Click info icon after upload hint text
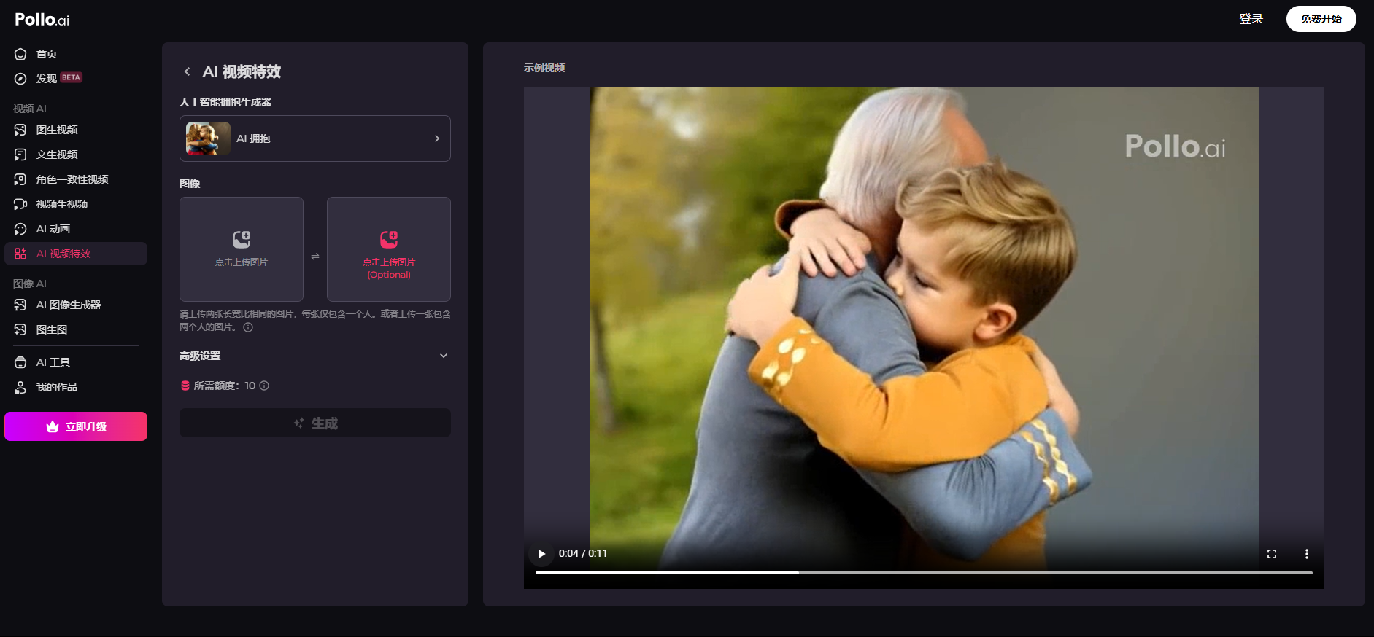 coord(248,327)
